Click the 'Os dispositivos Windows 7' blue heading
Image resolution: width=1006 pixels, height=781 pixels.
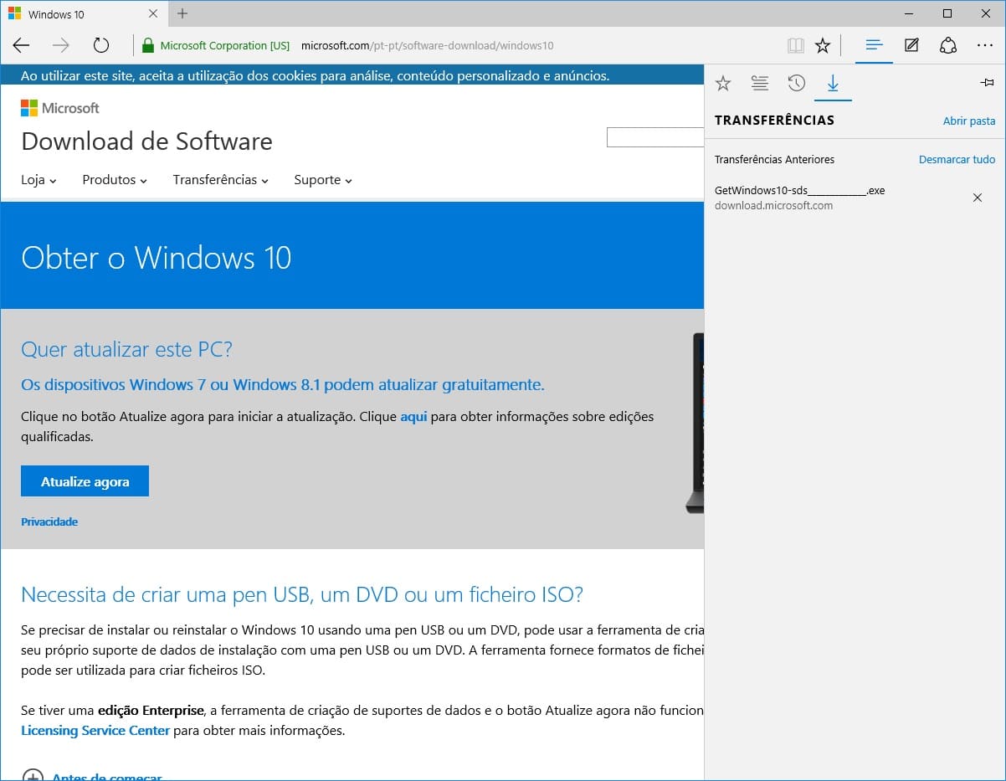point(283,385)
